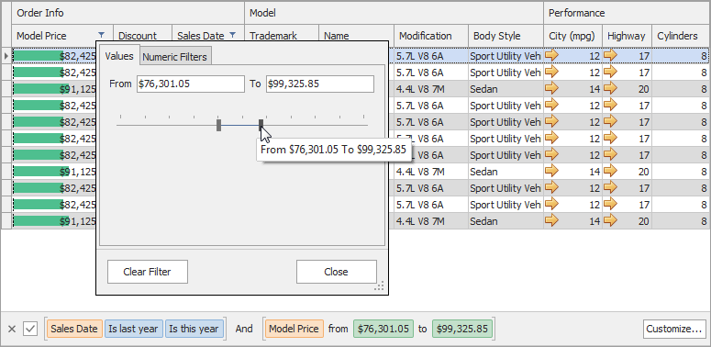711x347 pixels.
Task: Click the first Sedan body style cell
Action: [x=505, y=89]
